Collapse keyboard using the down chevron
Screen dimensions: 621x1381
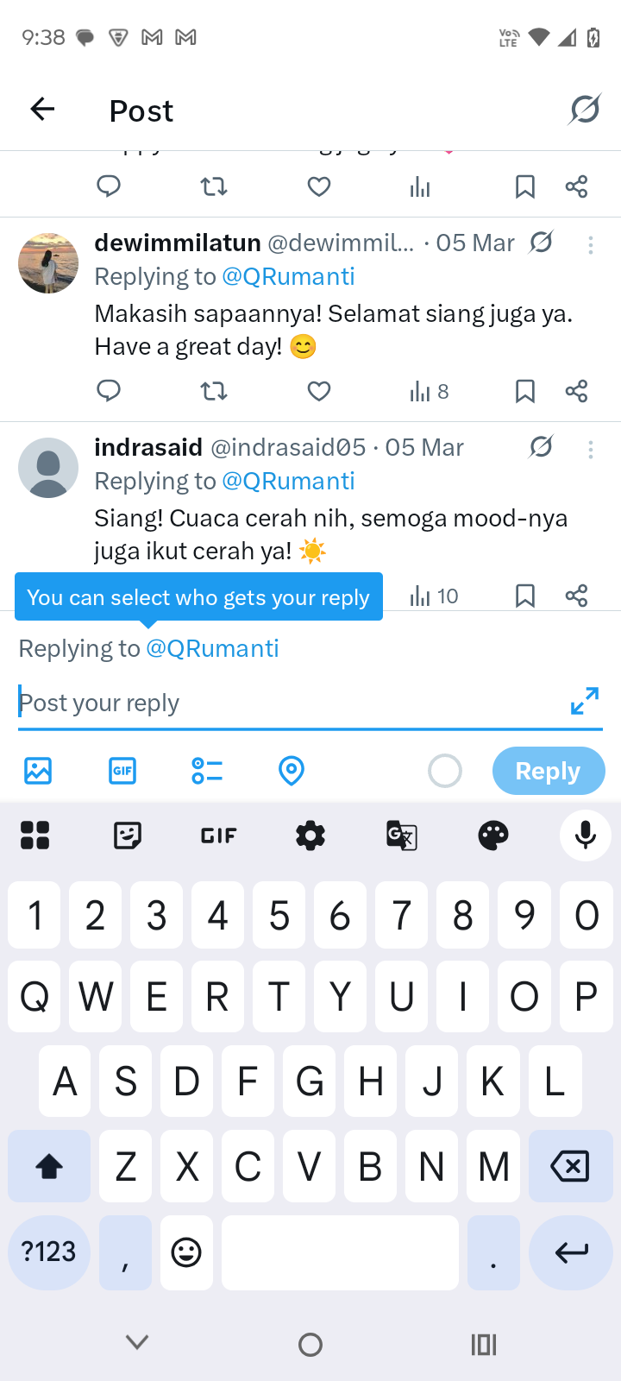(137, 1342)
